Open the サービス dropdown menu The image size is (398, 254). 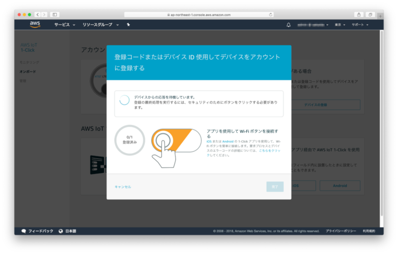(x=65, y=24)
